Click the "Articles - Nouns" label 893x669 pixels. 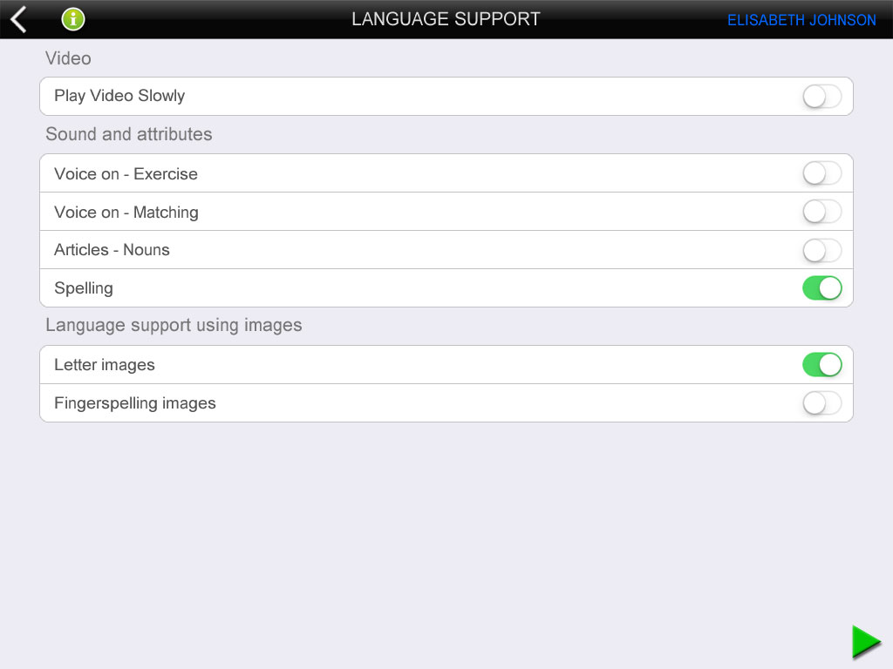(112, 250)
